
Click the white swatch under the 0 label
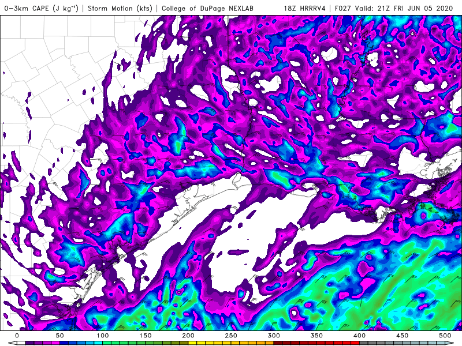coord(21,343)
